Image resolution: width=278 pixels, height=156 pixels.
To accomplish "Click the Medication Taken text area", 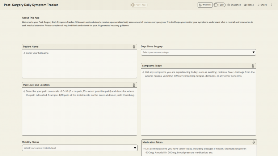I will (x=198, y=152).
